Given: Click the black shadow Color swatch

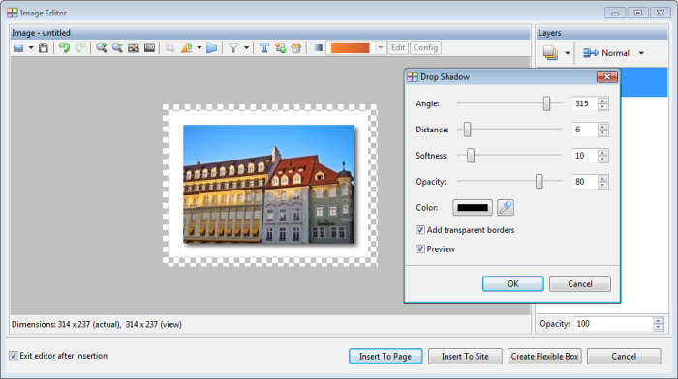Looking at the screenshot, I should coord(473,208).
